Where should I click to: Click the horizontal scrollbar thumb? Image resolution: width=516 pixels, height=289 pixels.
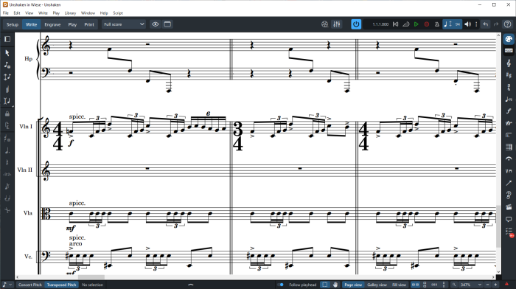click(x=91, y=277)
